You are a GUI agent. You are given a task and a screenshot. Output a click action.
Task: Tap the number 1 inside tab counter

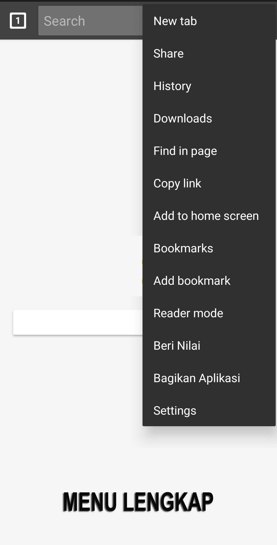point(18,20)
